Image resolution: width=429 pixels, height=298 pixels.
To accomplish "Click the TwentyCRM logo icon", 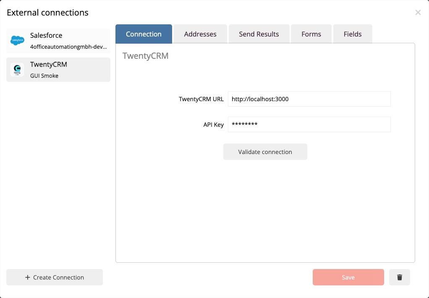I will pyautogui.click(x=17, y=70).
